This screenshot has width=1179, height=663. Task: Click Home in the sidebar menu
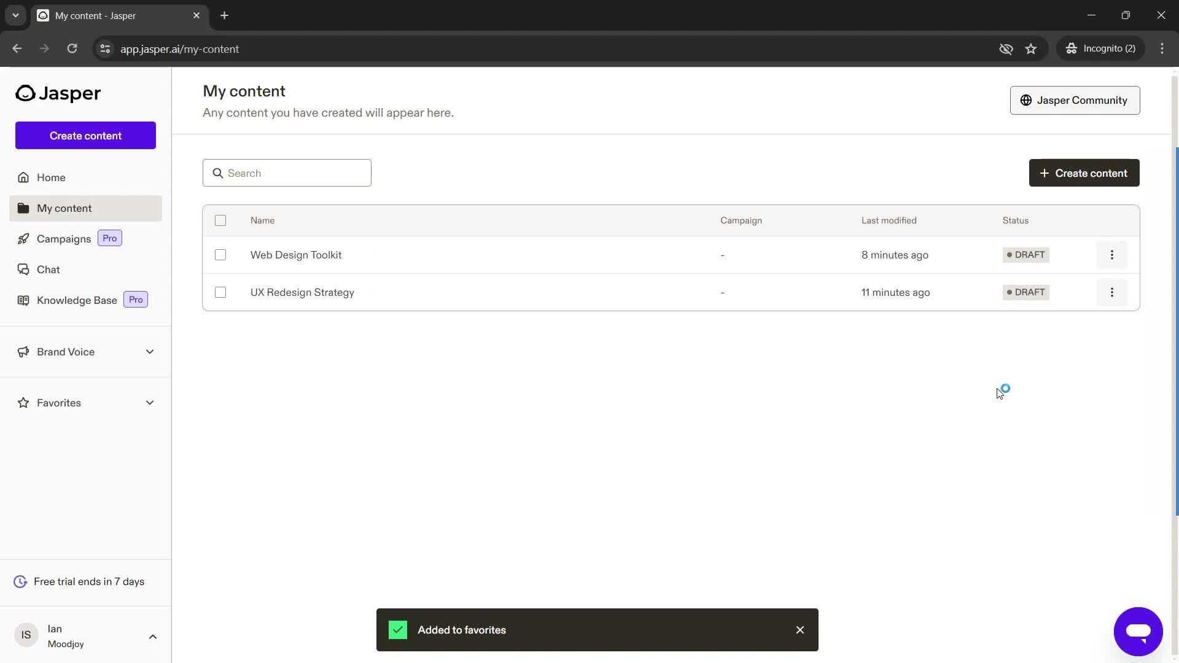point(50,177)
